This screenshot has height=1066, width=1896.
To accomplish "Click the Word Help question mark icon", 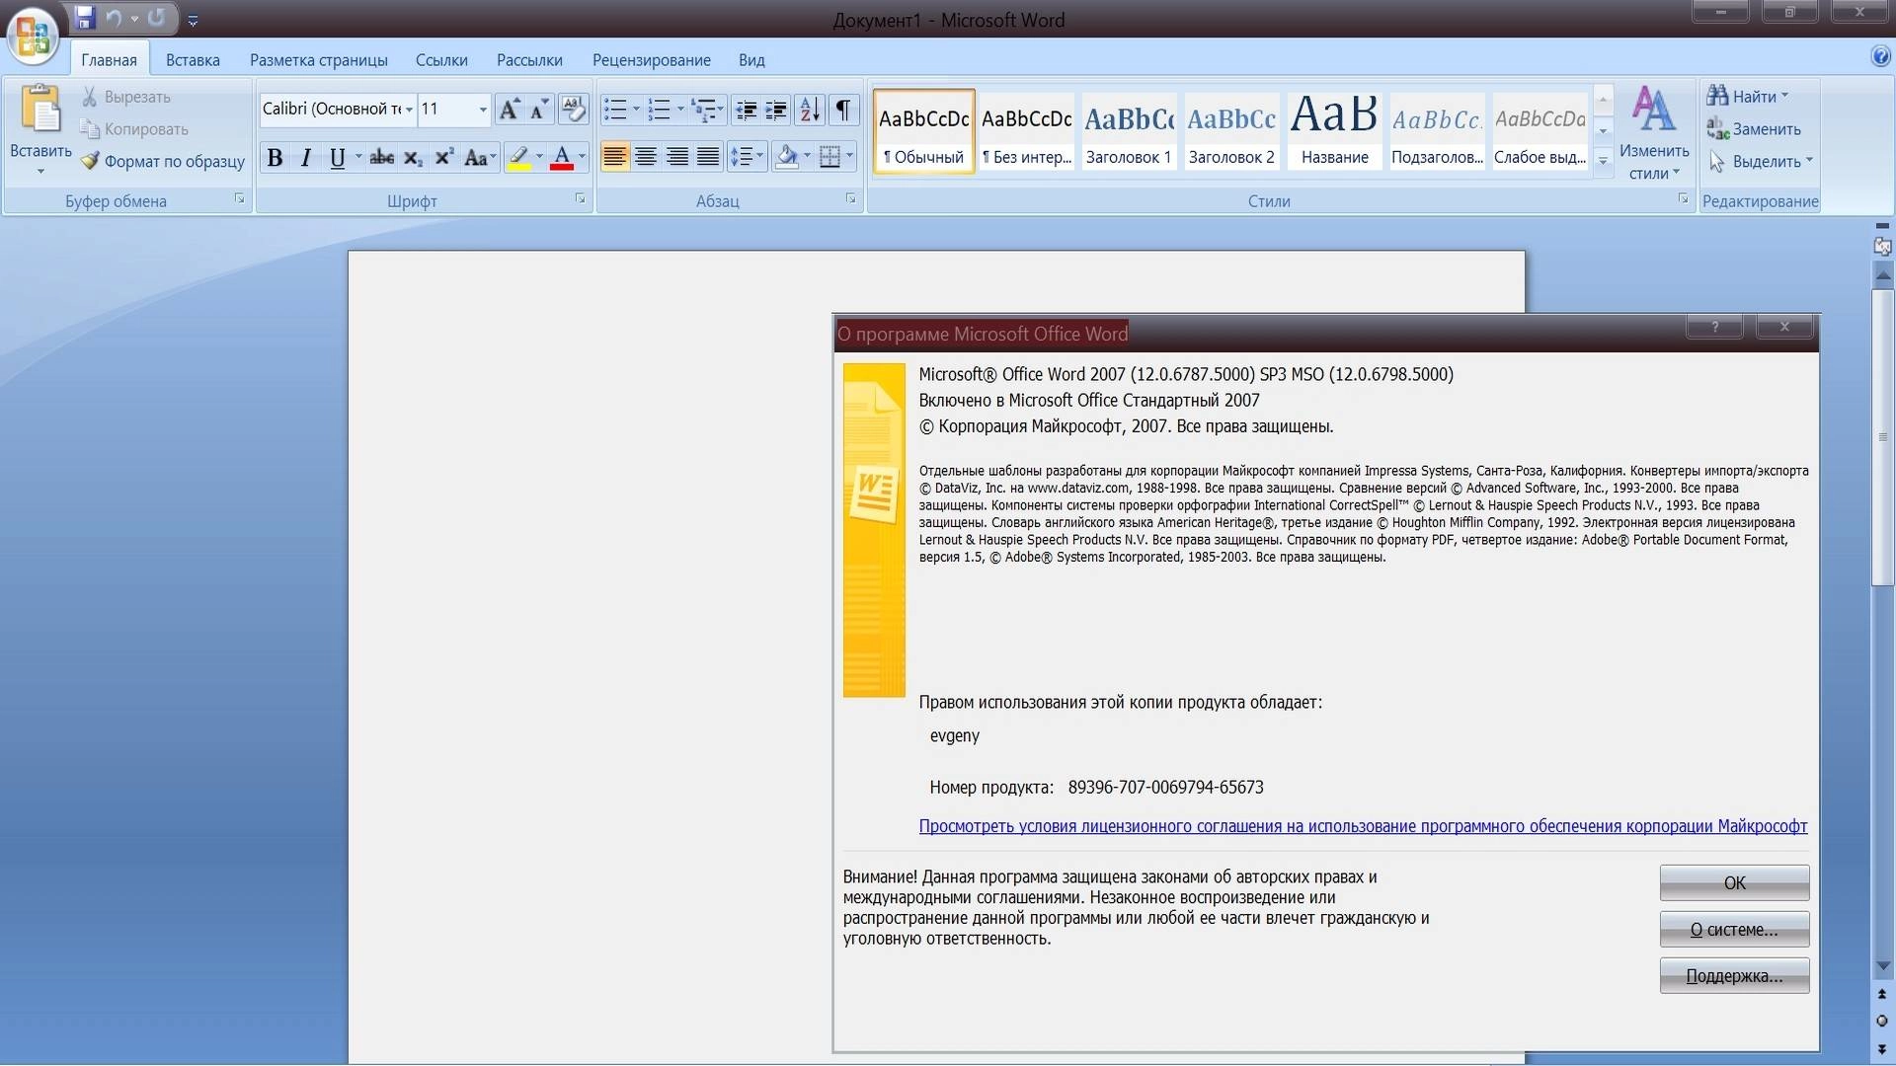I will (1880, 57).
